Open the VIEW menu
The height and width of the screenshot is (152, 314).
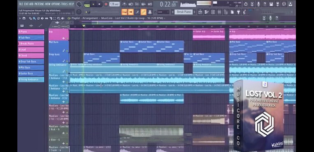[x=48, y=4]
